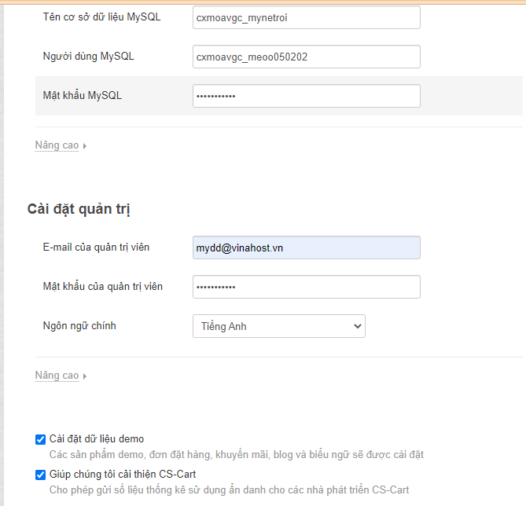Click the administrator e-mail input field
This screenshot has width=526, height=506.
306,247
